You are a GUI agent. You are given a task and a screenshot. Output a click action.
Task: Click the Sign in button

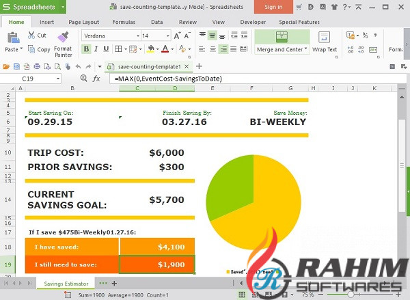click(x=273, y=7)
